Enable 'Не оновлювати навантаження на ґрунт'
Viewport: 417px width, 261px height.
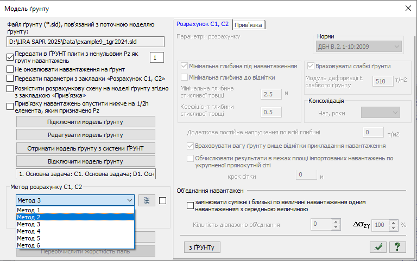pos(10,69)
